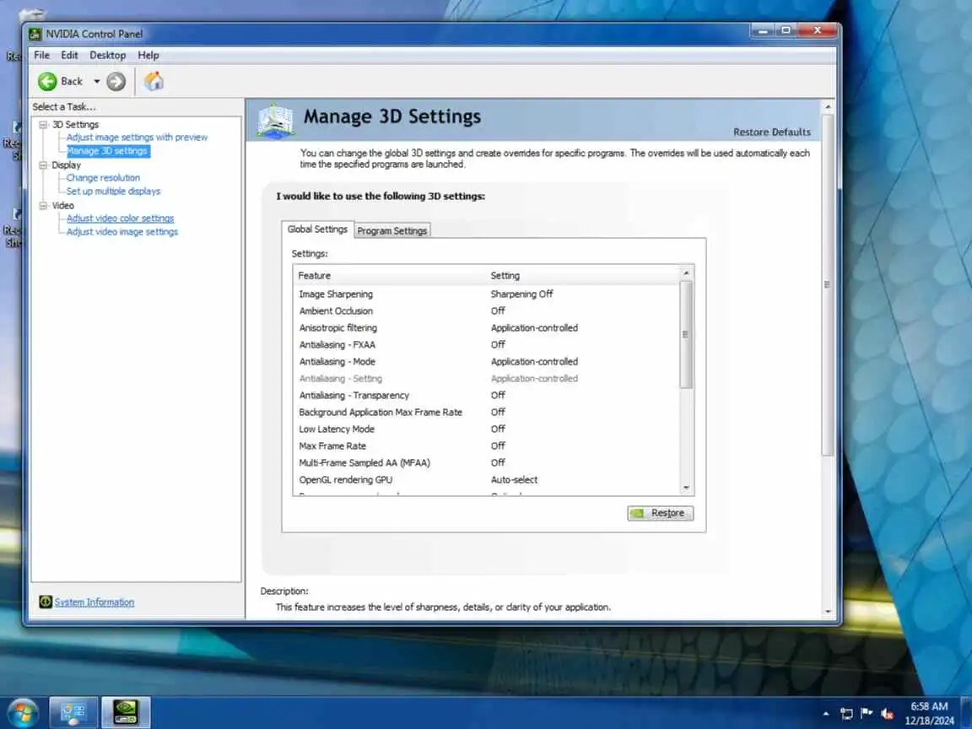Click main panel scrollbar up arrow
The height and width of the screenshot is (729, 972).
tap(829, 106)
